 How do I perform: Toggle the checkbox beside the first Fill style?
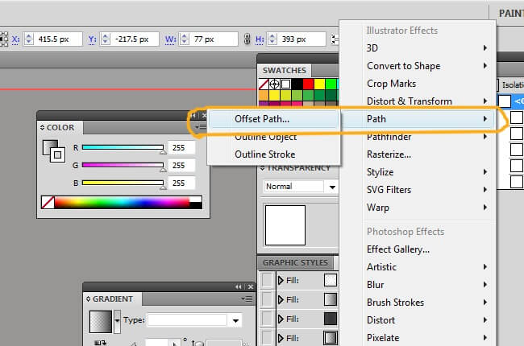pyautogui.click(x=268, y=280)
